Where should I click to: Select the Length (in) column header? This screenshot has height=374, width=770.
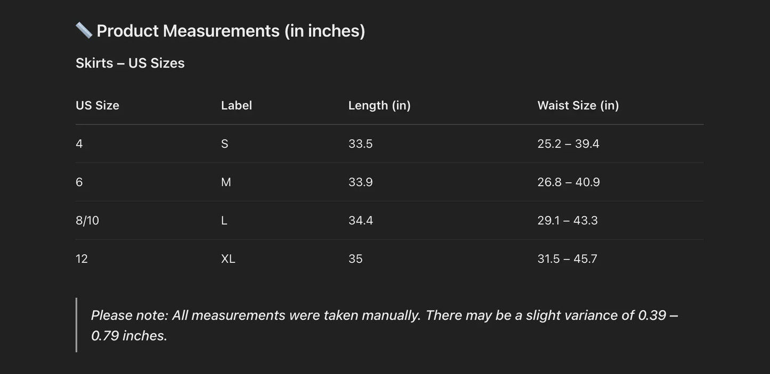point(379,105)
